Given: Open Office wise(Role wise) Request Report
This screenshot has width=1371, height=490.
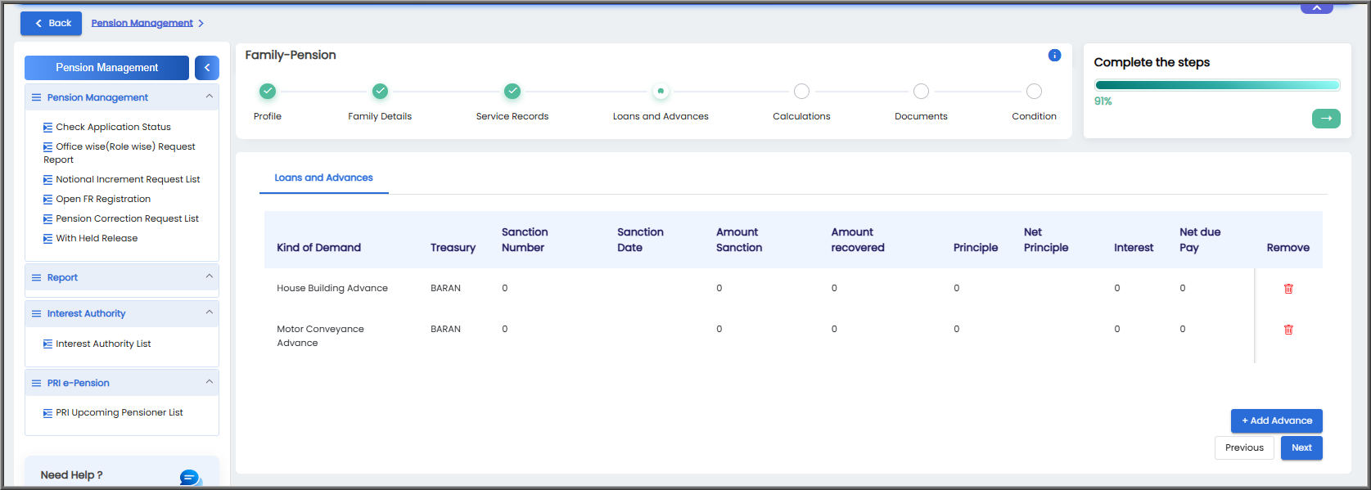Looking at the screenshot, I should (x=120, y=153).
